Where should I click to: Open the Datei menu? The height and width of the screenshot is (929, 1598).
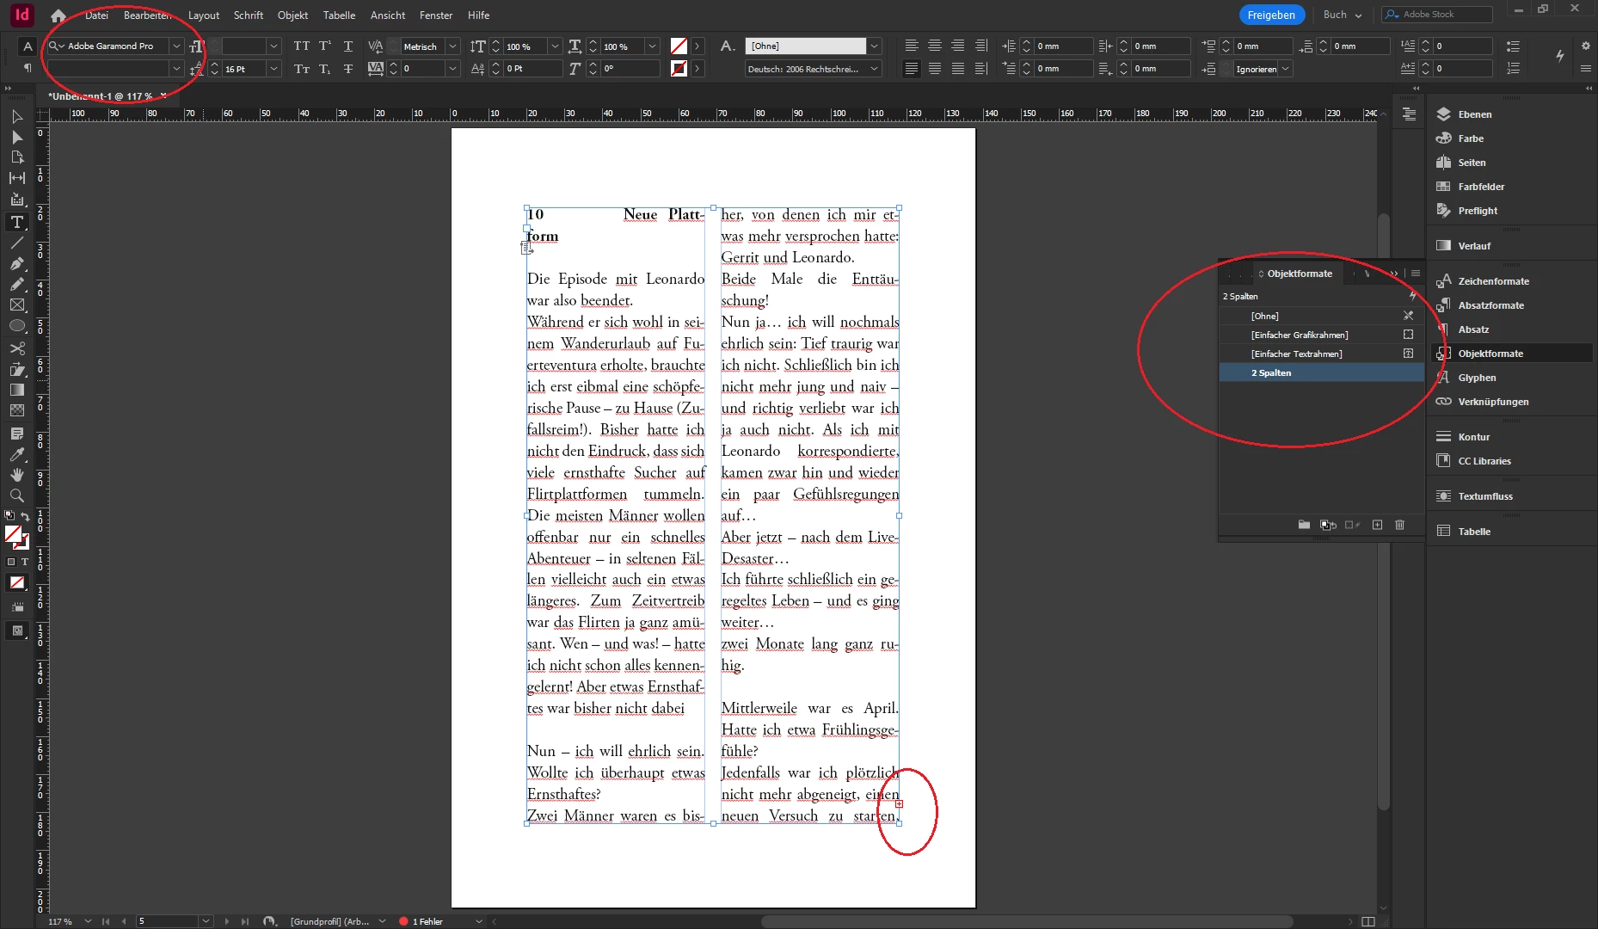coord(96,15)
